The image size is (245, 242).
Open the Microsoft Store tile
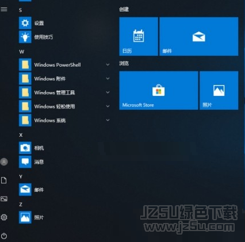pyautogui.click(x=159, y=90)
